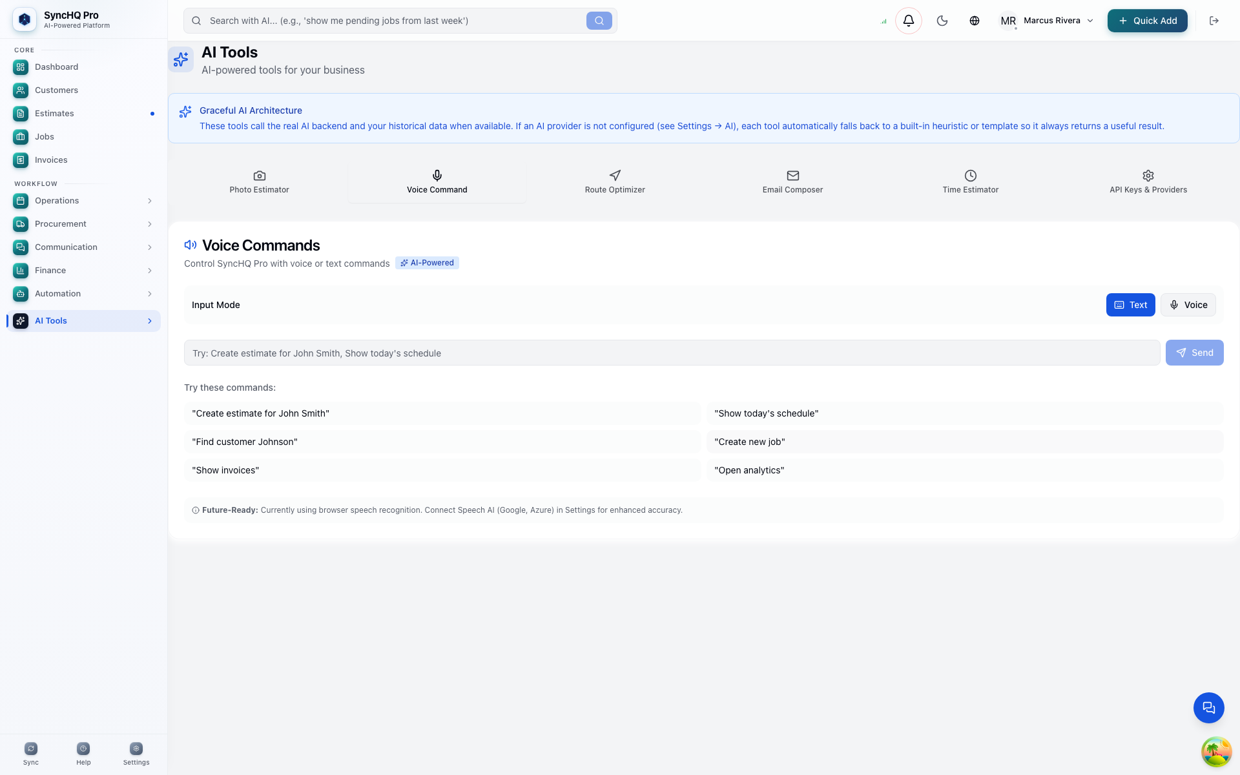Choose "Find customer Johnson" command

pyautogui.click(x=442, y=442)
